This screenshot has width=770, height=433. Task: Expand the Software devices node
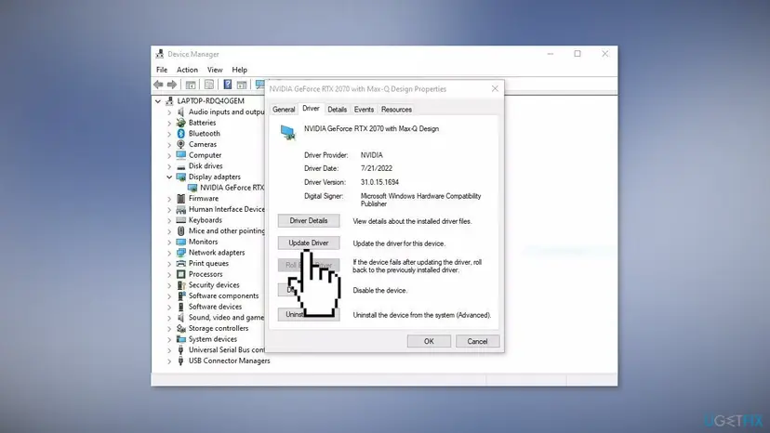tap(169, 307)
